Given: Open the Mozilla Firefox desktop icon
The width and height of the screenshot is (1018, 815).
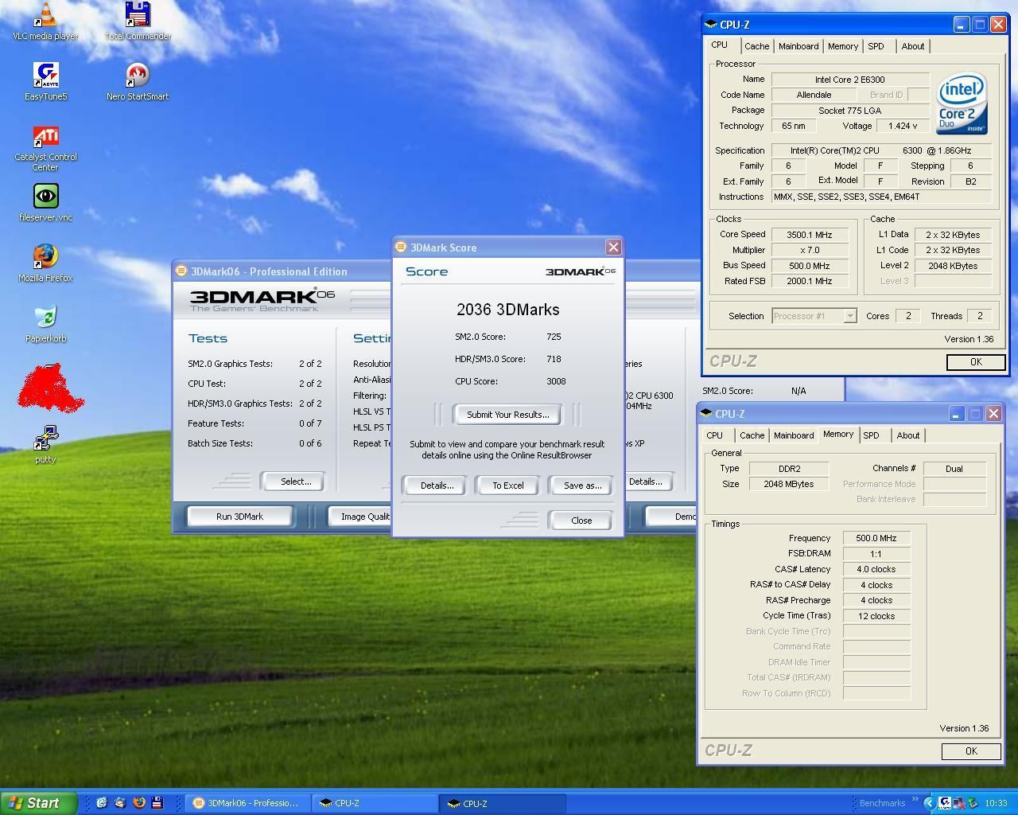Looking at the screenshot, I should point(45,263).
